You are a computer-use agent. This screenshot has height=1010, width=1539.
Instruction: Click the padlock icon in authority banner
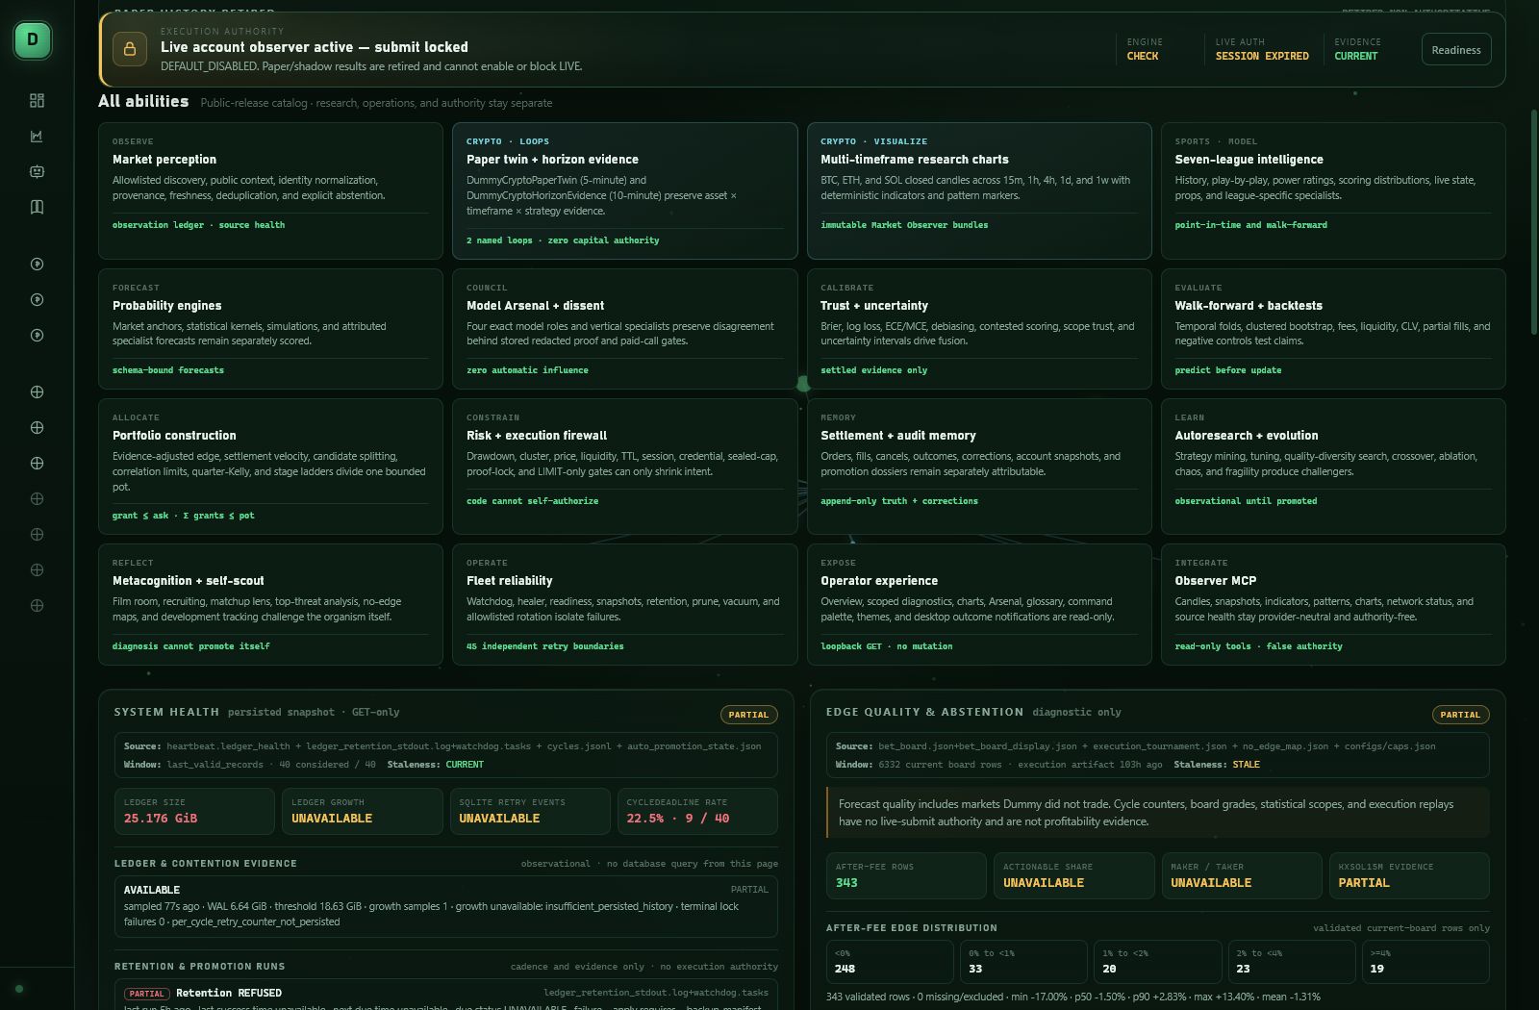coord(130,49)
